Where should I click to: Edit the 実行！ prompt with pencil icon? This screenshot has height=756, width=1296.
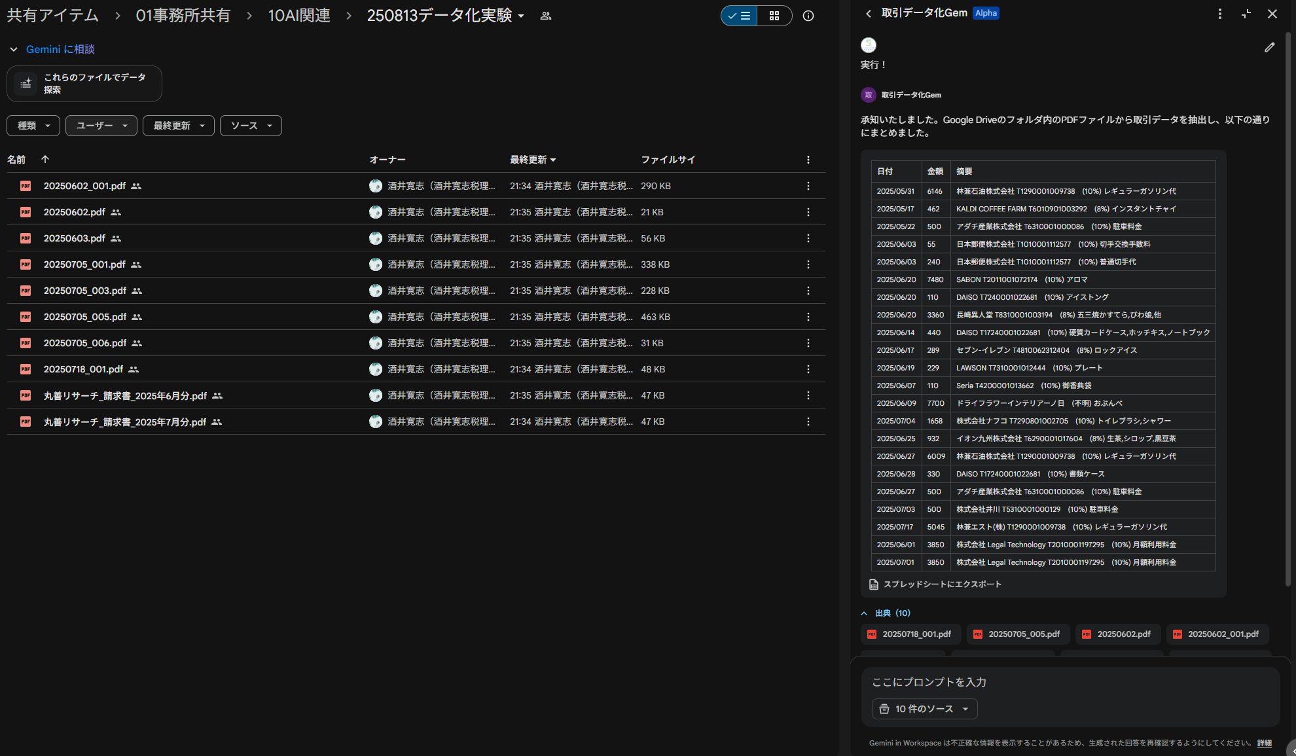(1269, 47)
